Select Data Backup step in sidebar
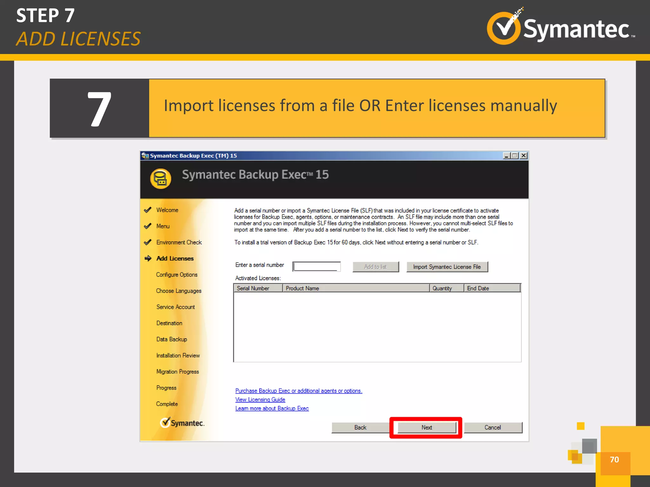The image size is (650, 487). (172, 339)
